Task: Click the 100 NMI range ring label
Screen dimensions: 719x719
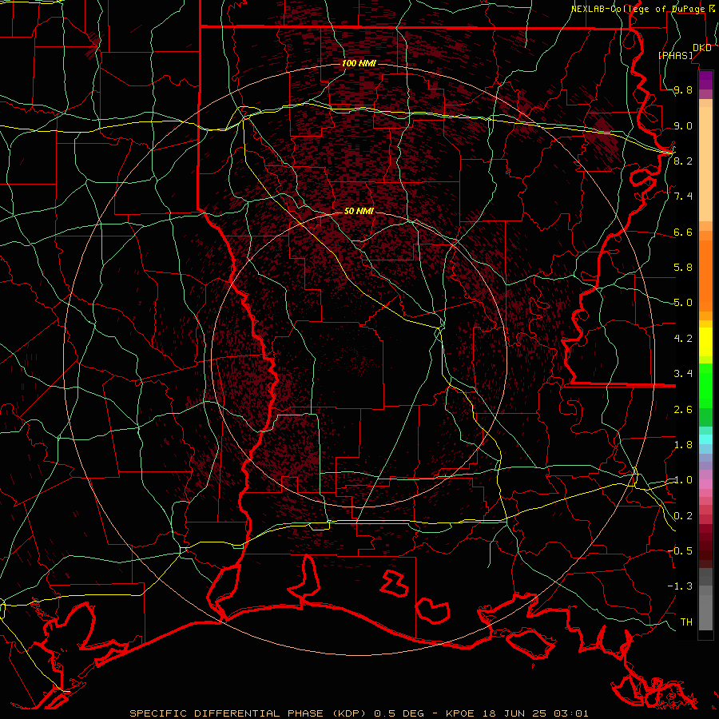Action: (359, 63)
